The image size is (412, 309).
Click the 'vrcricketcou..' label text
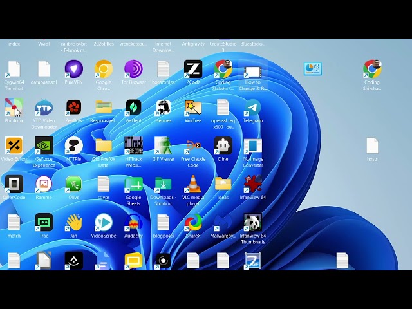[133, 44]
